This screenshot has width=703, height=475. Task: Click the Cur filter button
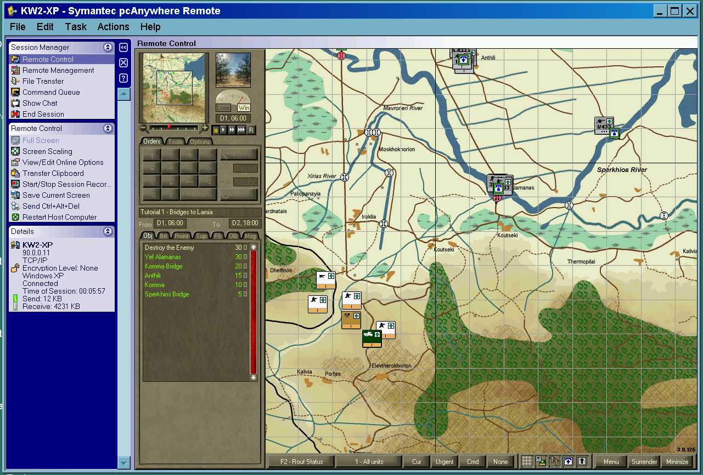tap(417, 461)
